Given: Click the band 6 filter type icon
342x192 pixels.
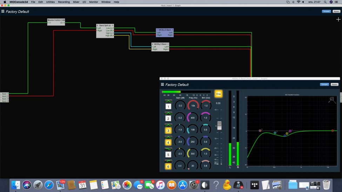Looking at the screenshot, I should tap(168, 161).
